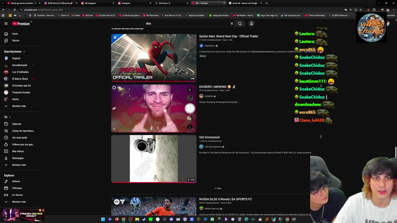The width and height of the screenshot is (397, 223).
Task: Open Gmail bookmark in bookmarks bar
Action: coord(75,15)
